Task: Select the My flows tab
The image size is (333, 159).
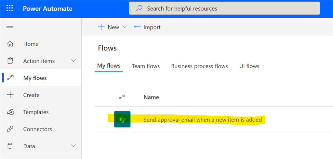Action: coord(109,66)
